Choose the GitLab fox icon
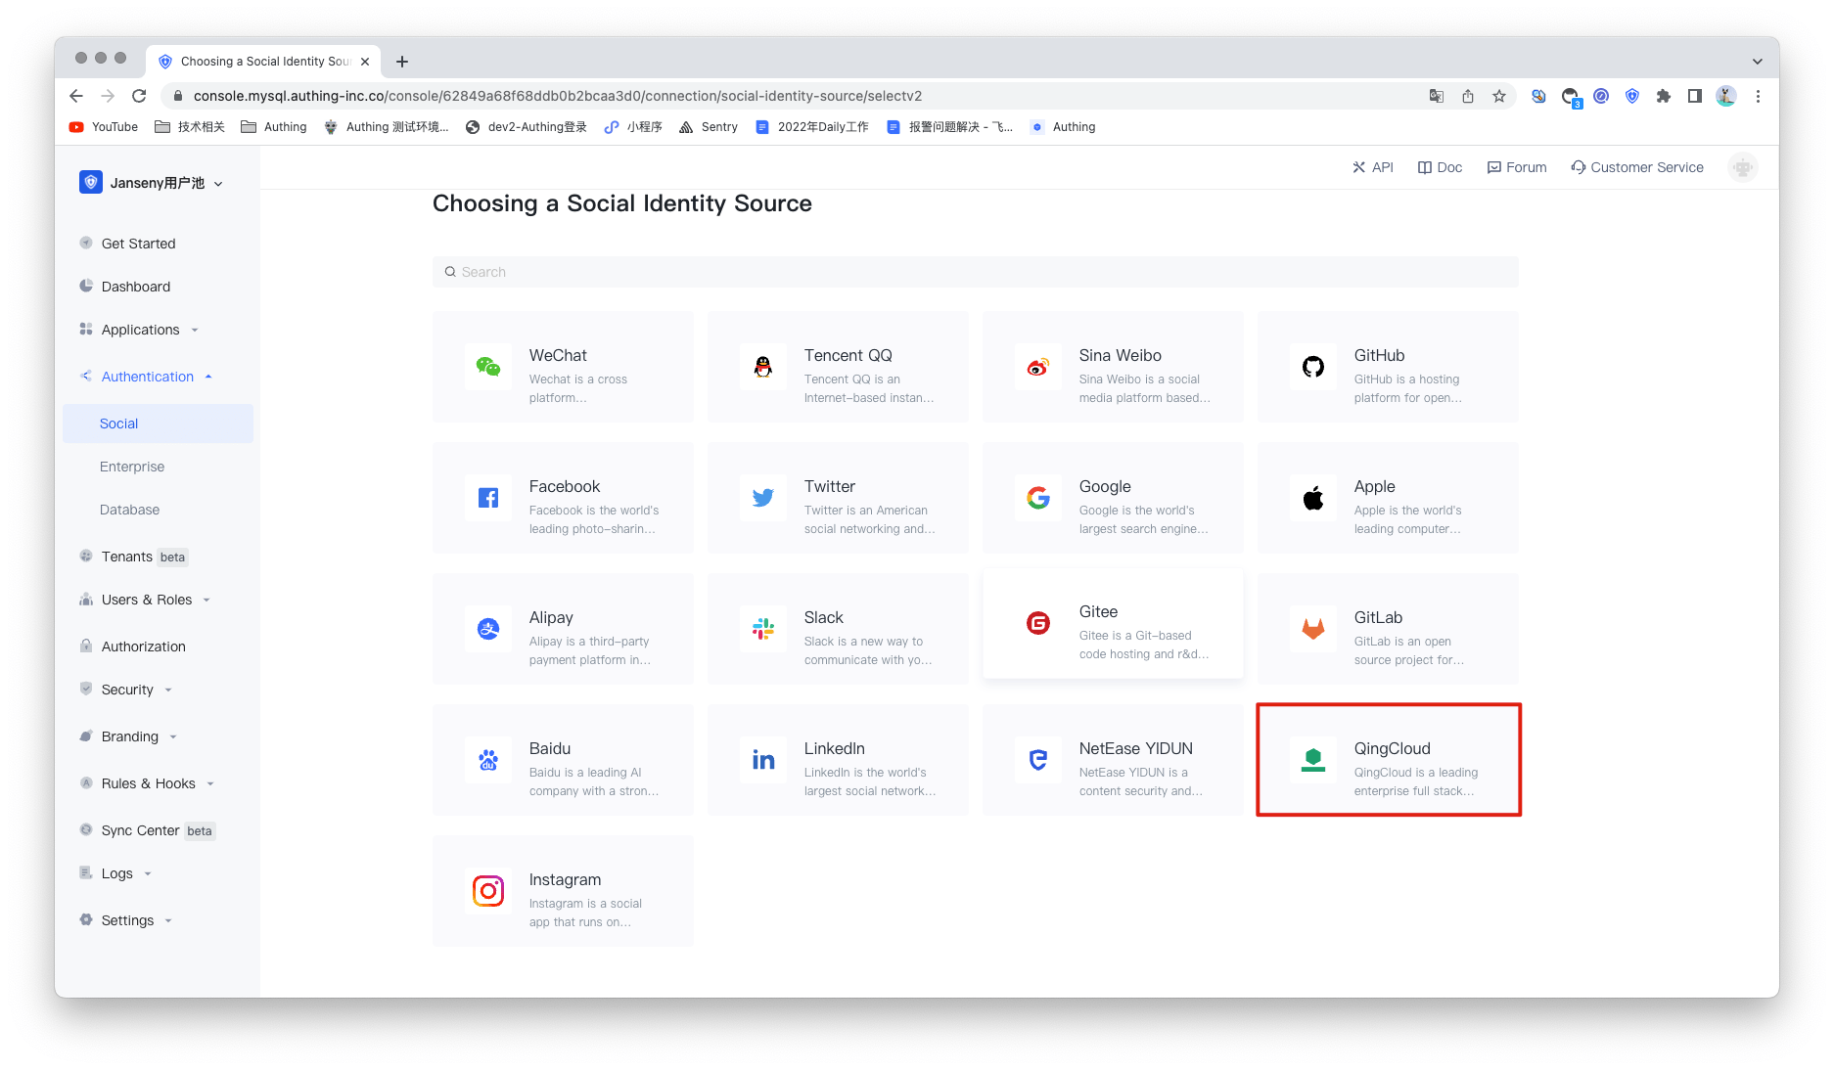1834x1070 pixels. (1313, 629)
